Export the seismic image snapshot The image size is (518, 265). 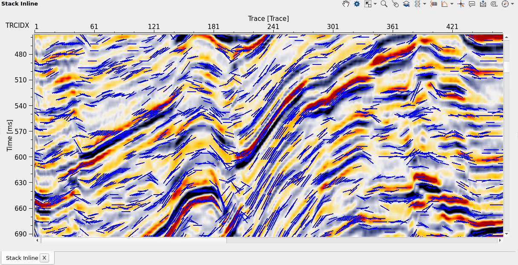(482, 4)
